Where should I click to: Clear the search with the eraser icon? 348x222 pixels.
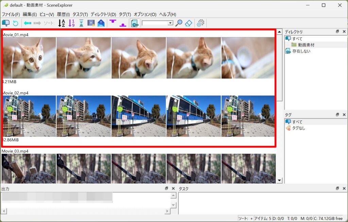[x=189, y=23]
